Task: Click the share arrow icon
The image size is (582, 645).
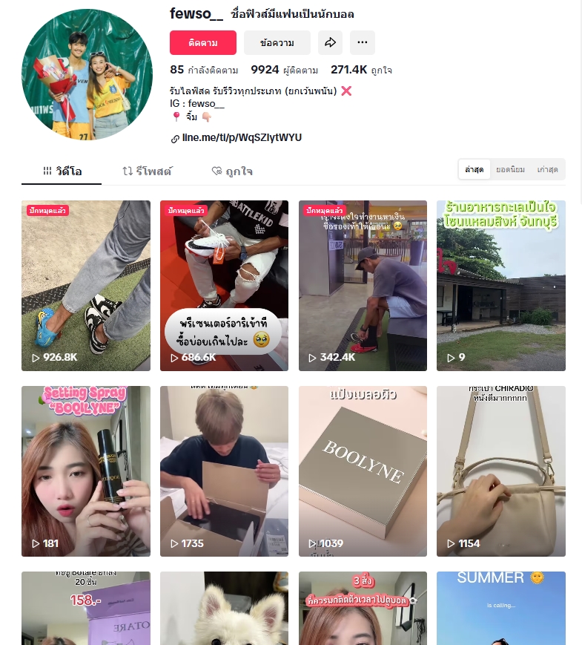Action: pyautogui.click(x=330, y=42)
